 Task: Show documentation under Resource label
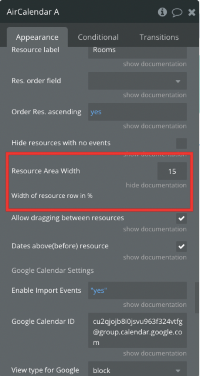(155, 64)
